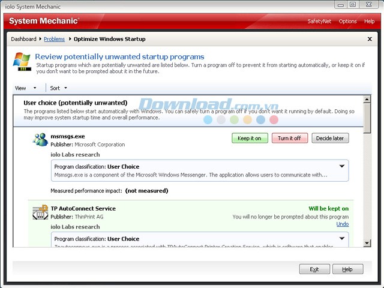Viewport: 384px width, 288px height.
Task: Open the Help menu in red header
Action: pos(369,22)
